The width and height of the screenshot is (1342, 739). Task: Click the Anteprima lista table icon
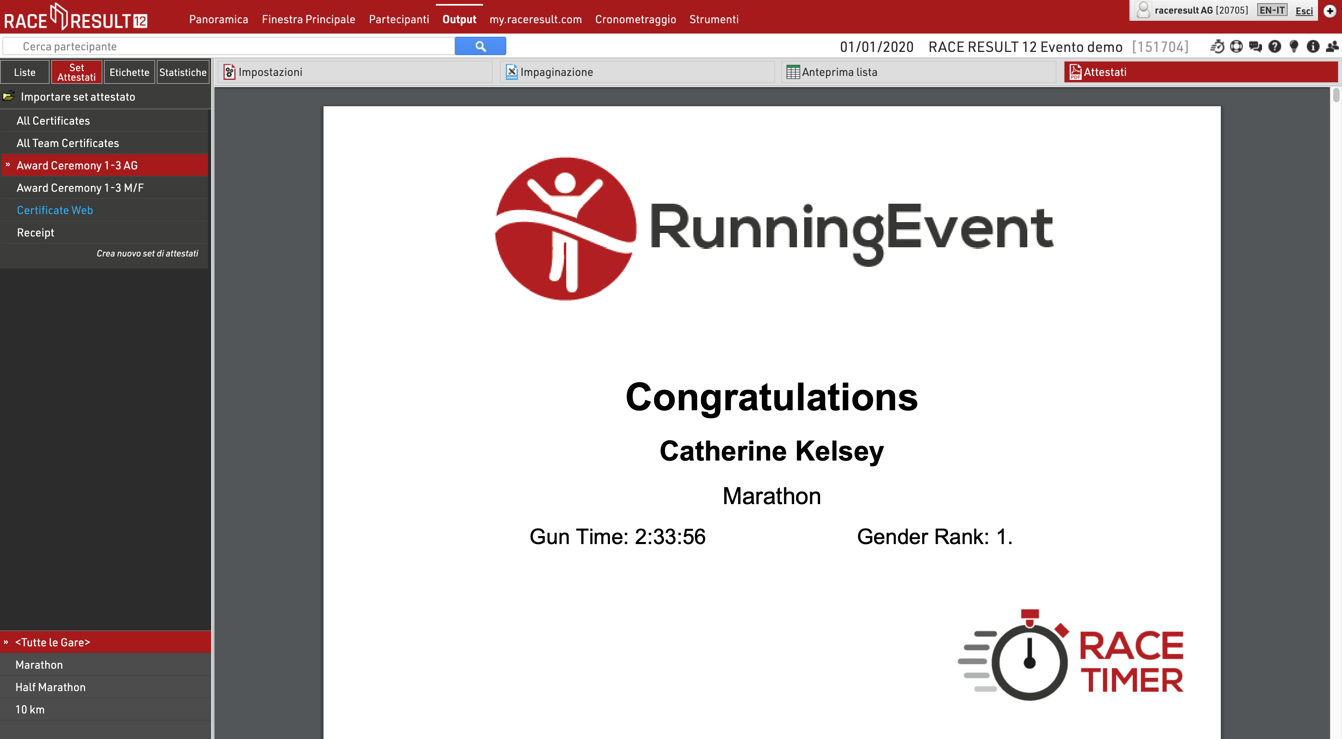pos(793,72)
